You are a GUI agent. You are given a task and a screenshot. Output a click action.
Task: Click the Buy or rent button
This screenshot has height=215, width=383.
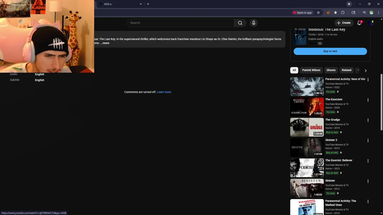coord(330,51)
